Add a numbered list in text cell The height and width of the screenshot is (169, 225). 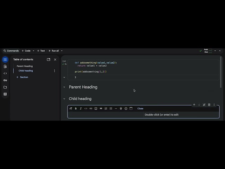[106, 108]
